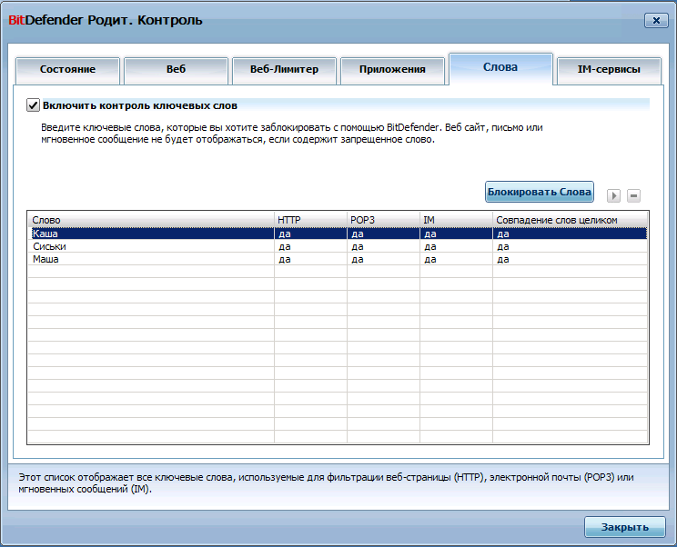
Task: Click POP3 'да' cell in Маша row
Action: (383, 259)
